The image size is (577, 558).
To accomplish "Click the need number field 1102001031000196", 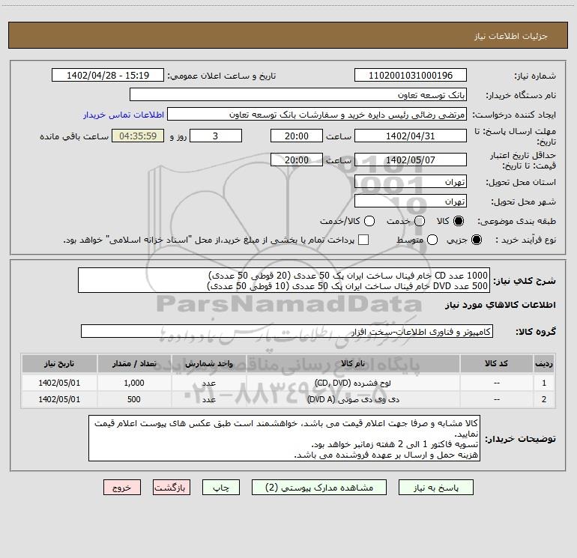I will point(411,75).
